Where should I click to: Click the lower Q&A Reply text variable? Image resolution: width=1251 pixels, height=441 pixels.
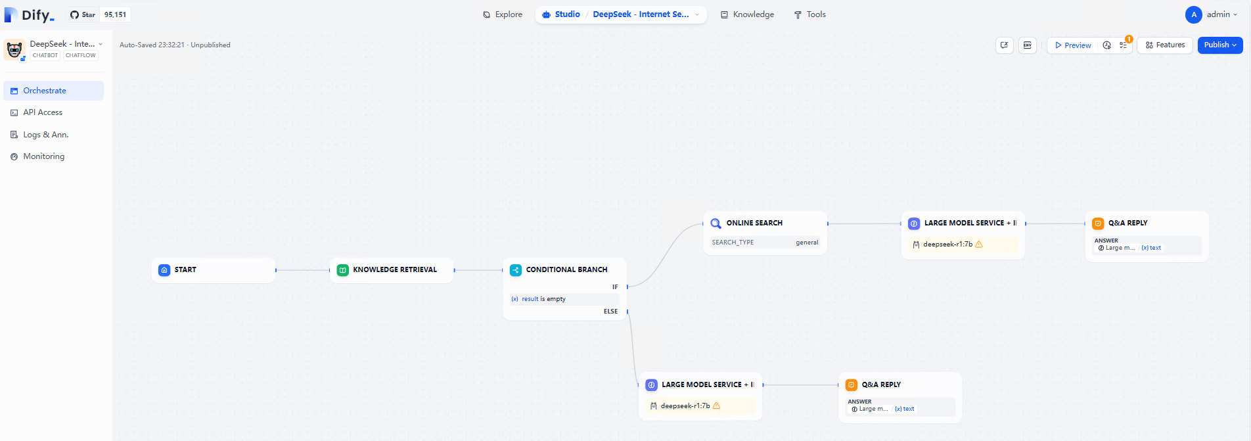point(905,409)
